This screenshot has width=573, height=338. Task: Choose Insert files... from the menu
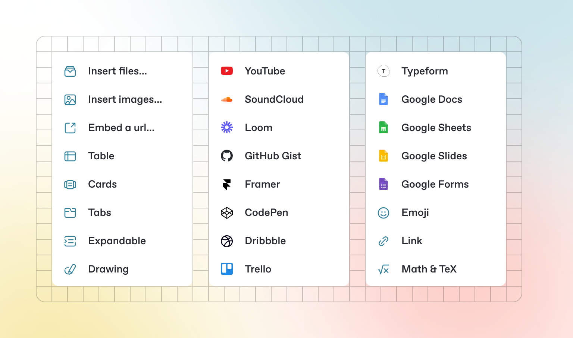117,71
